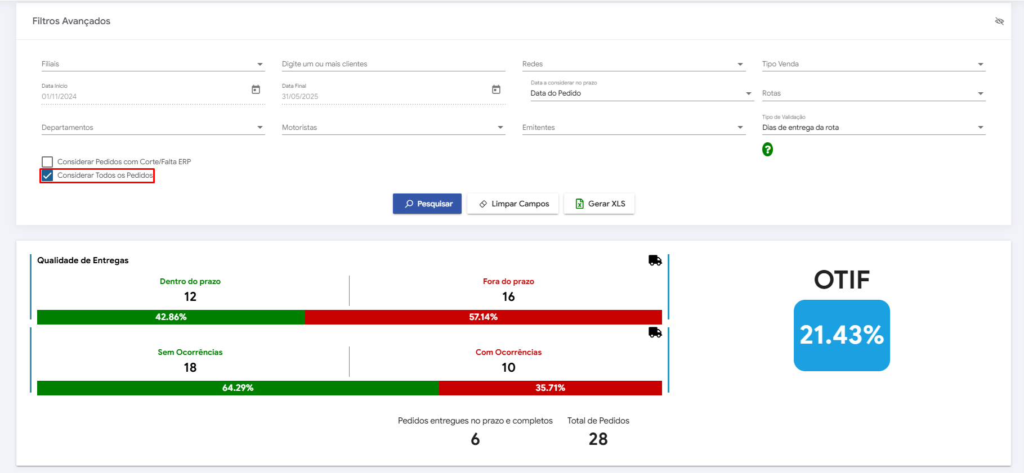
Task: Export results with Gerar XLS
Action: point(599,204)
